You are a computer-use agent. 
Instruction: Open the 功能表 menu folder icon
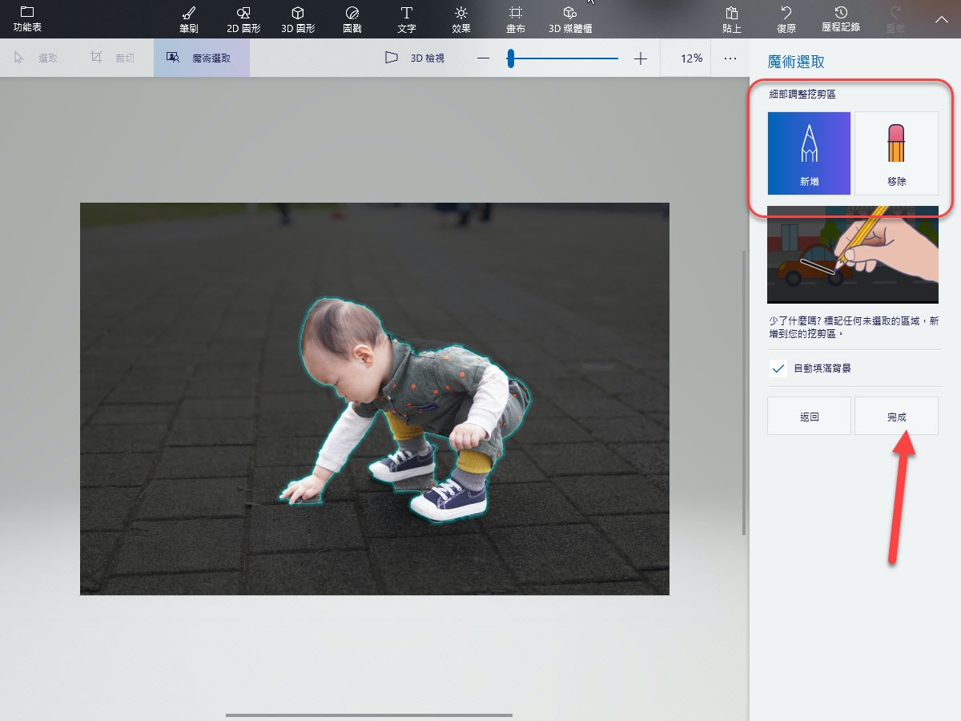27,18
